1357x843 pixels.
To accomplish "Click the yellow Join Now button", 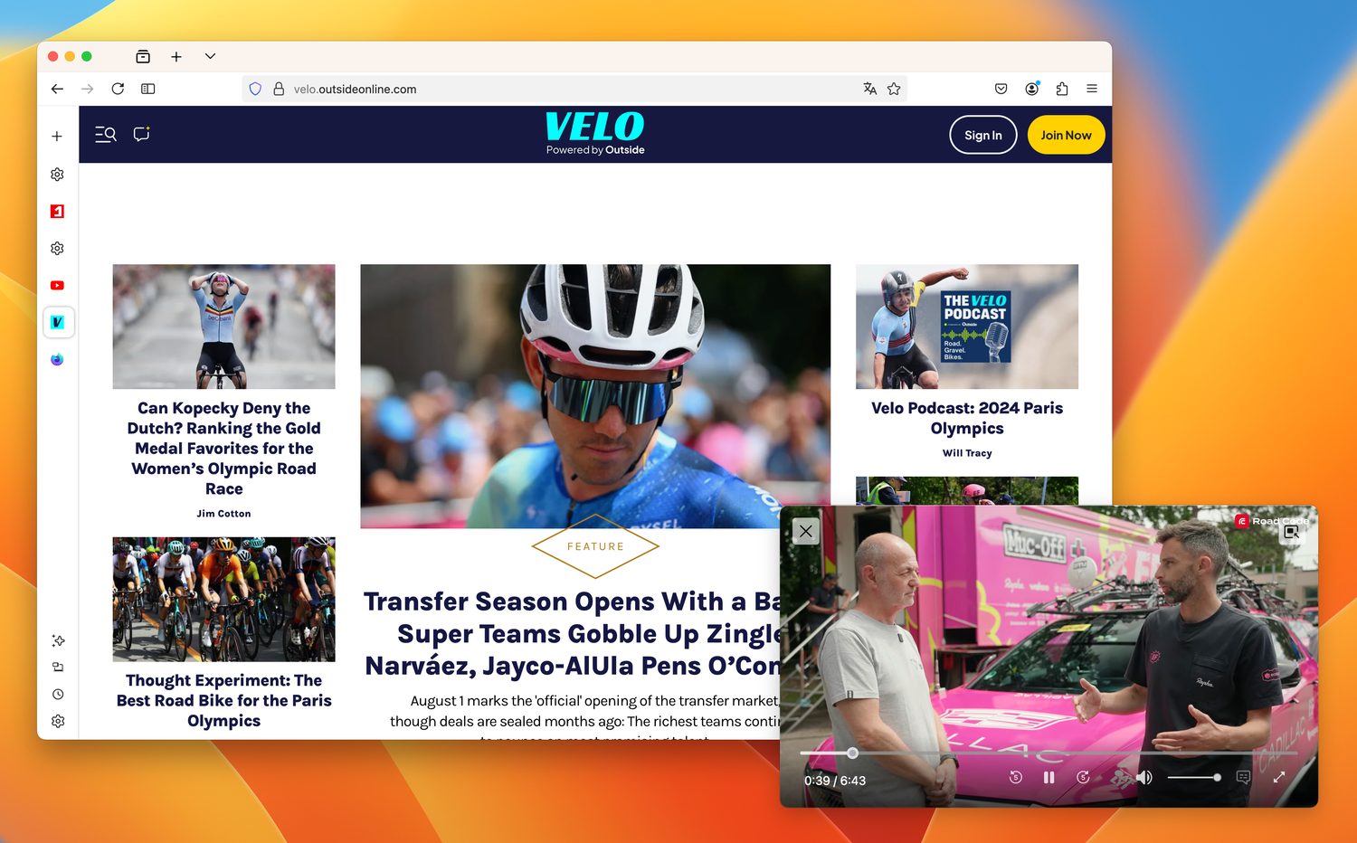I will (1066, 135).
